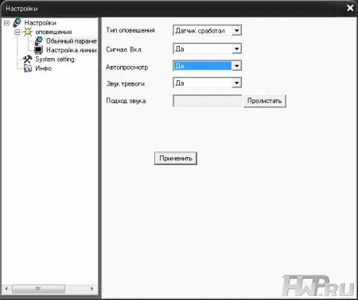The height and width of the screenshot is (300, 358).
Task: Select the System setting tree item
Action: click(55, 59)
